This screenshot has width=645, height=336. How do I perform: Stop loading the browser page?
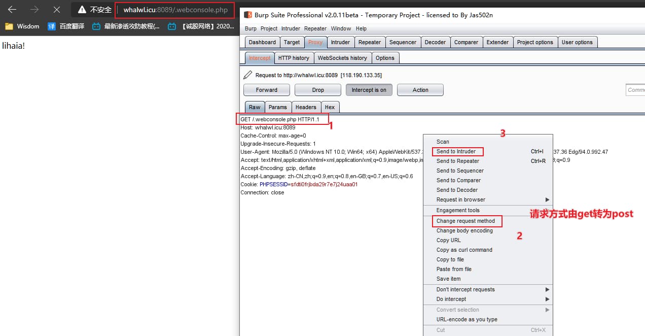click(x=57, y=10)
